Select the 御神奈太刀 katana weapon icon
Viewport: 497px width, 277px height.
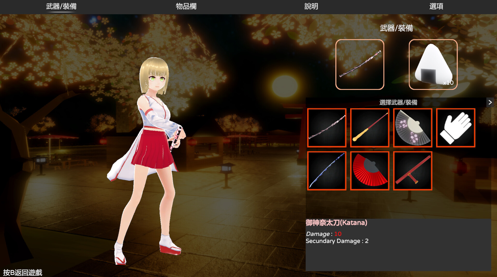pyautogui.click(x=327, y=128)
